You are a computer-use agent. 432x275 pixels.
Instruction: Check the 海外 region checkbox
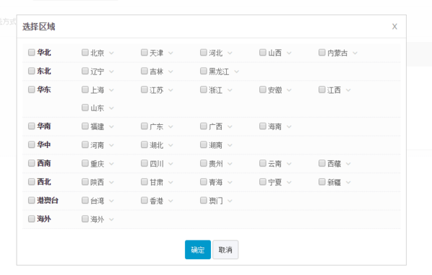click(x=32, y=219)
